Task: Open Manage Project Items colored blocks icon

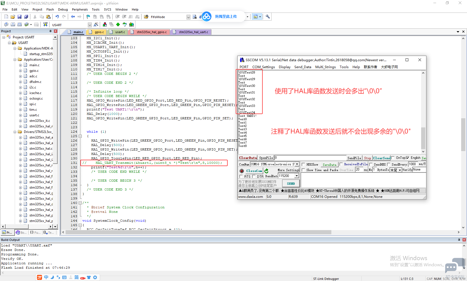Action: coord(105,24)
